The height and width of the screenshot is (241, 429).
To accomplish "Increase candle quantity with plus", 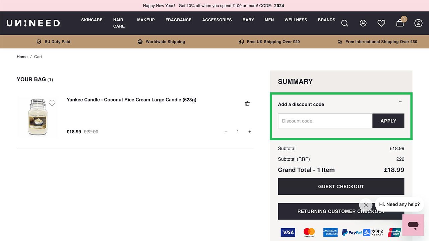I will [250, 132].
